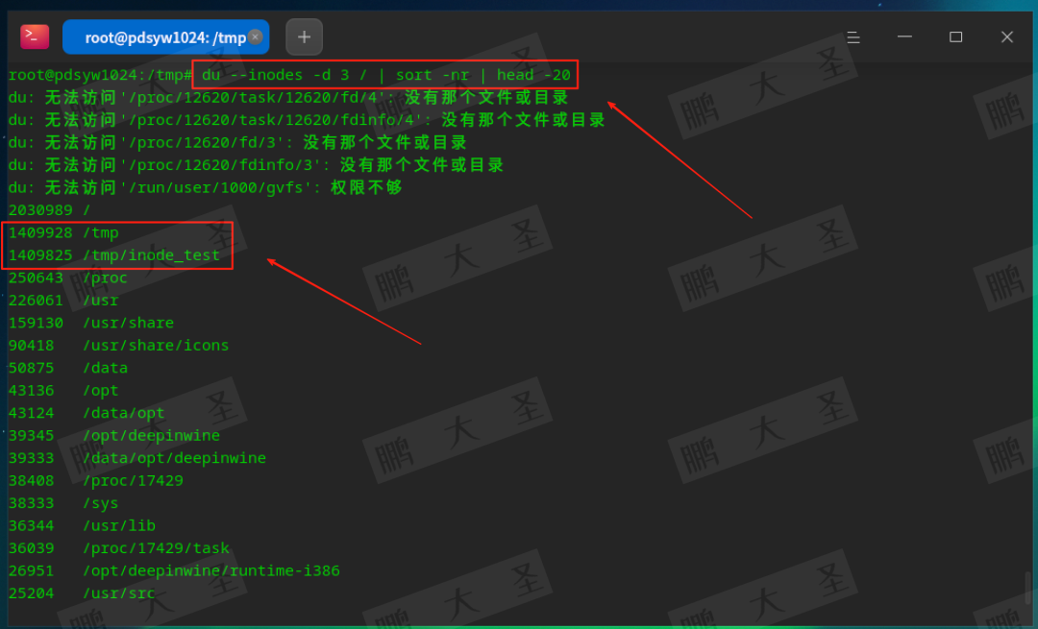This screenshot has width=1038, height=629.
Task: Click the line 39345 /opt/deepinwine
Action: pyautogui.click(x=113, y=435)
